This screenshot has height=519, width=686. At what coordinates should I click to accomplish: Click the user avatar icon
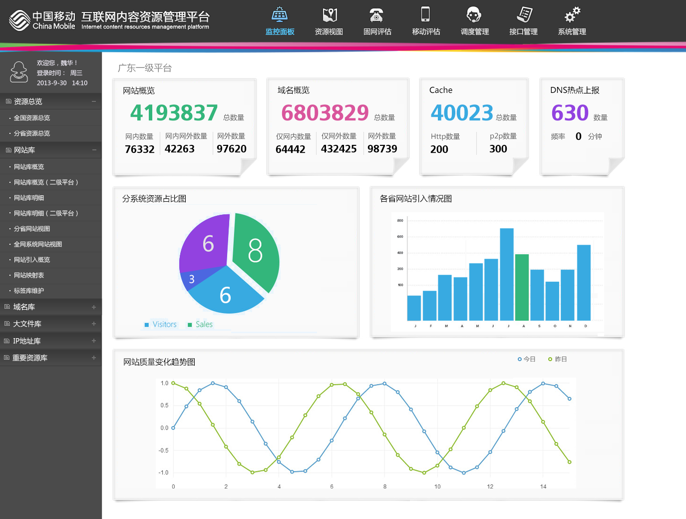coord(19,72)
